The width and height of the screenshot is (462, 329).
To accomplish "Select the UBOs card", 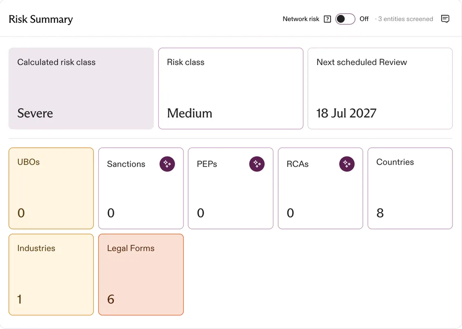I will pyautogui.click(x=51, y=188).
